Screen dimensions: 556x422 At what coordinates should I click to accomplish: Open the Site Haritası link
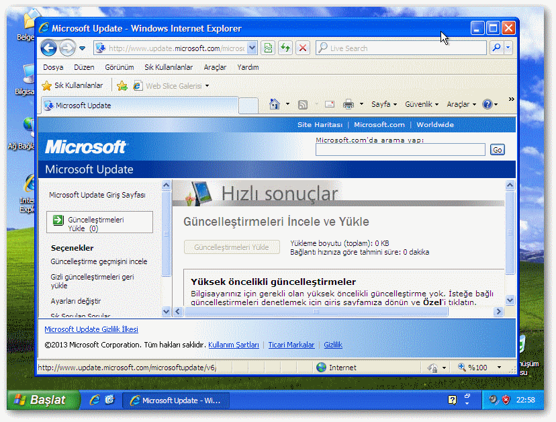point(320,124)
